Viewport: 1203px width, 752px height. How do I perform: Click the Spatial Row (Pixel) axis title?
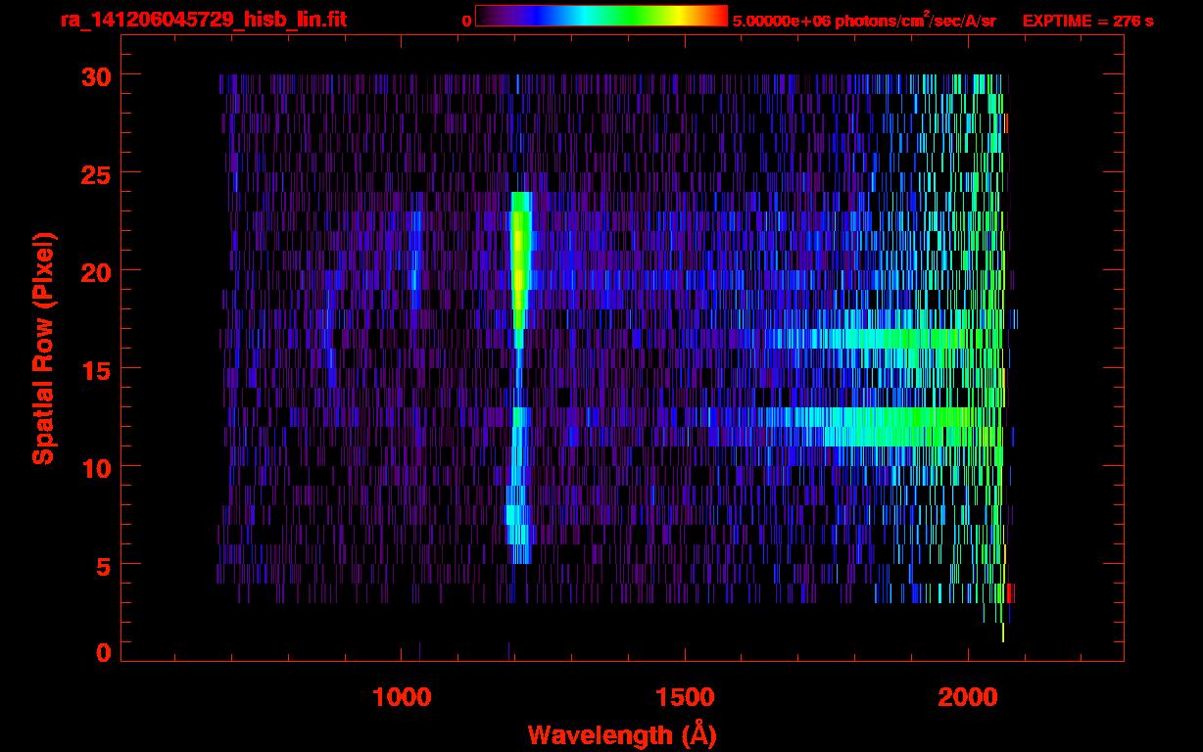click(x=44, y=349)
